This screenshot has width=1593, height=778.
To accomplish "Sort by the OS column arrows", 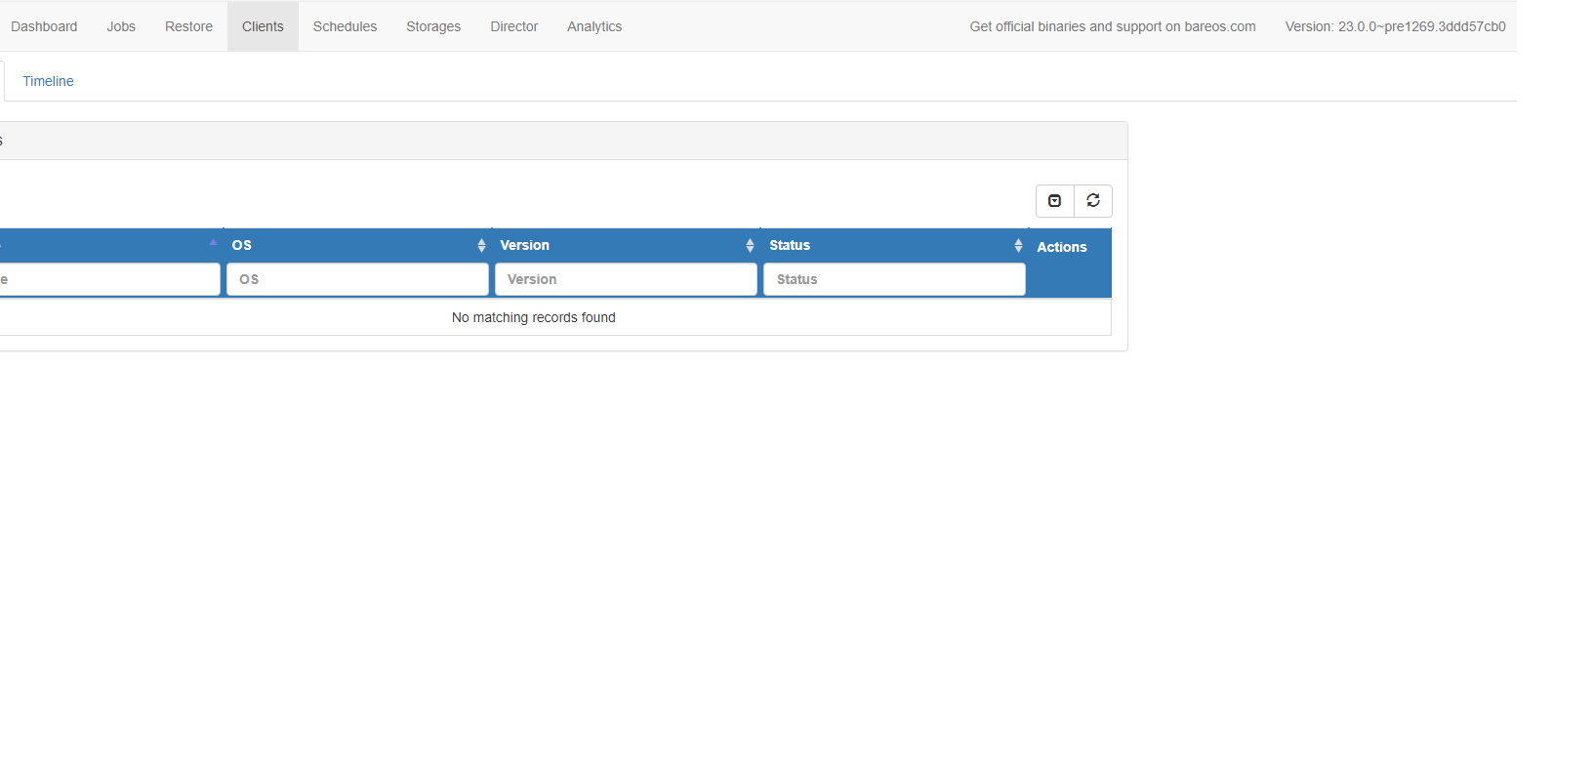I will [x=481, y=246].
